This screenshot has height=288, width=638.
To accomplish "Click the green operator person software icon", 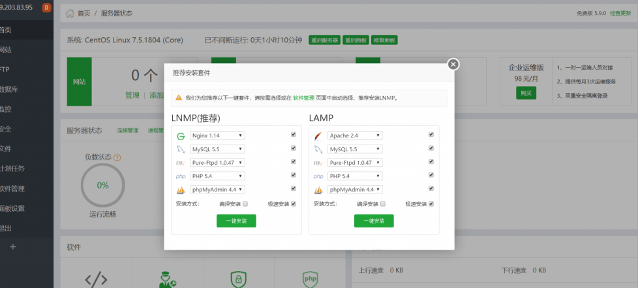I will click(167, 280).
